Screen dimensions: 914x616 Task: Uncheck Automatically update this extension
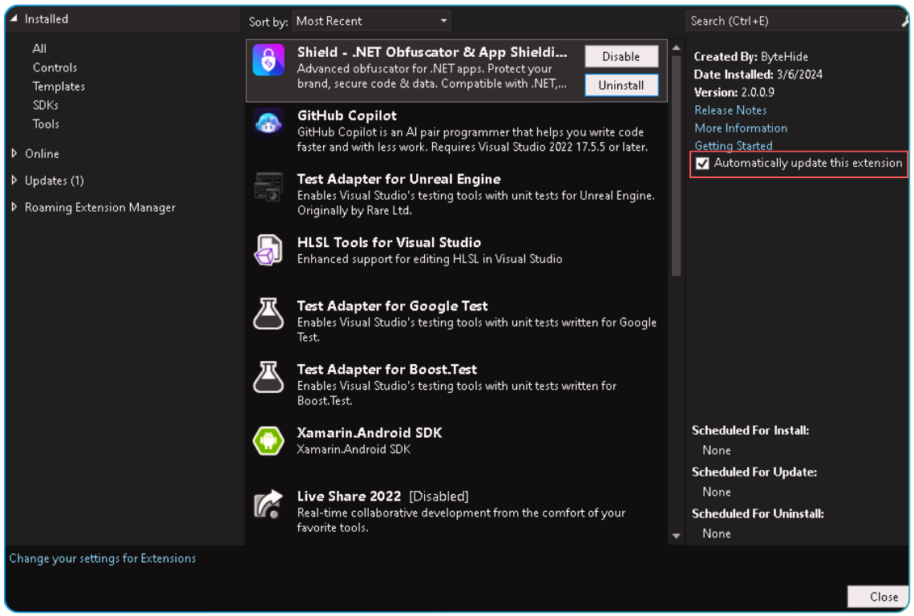702,163
